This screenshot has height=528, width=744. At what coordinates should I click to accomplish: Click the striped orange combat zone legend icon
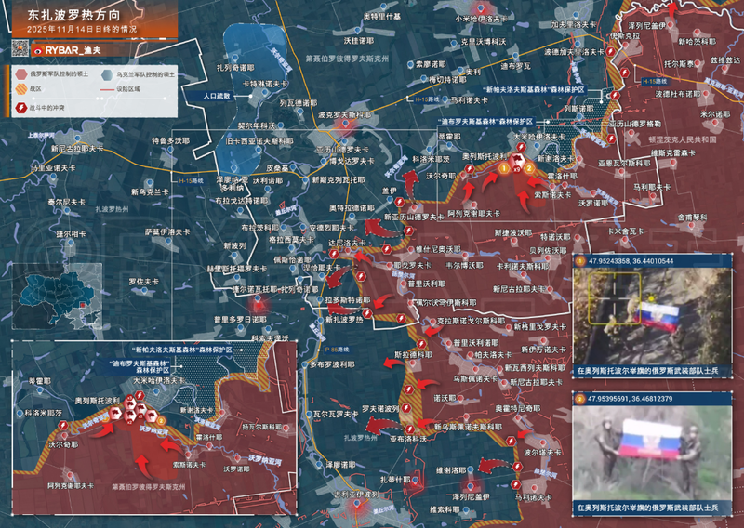pyautogui.click(x=20, y=90)
